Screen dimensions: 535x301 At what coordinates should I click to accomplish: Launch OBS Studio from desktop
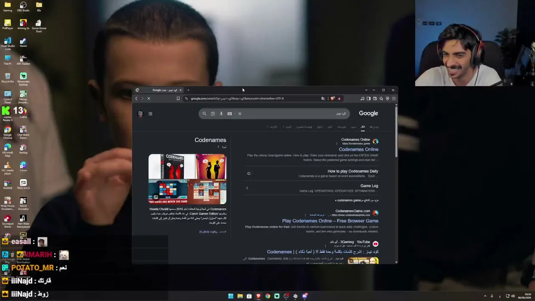[23, 7]
